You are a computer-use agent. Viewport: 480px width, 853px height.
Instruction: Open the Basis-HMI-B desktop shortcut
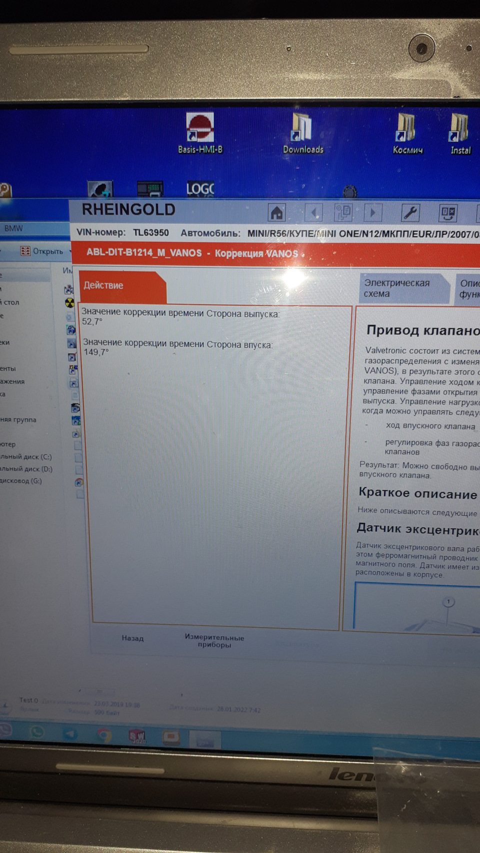[200, 133]
